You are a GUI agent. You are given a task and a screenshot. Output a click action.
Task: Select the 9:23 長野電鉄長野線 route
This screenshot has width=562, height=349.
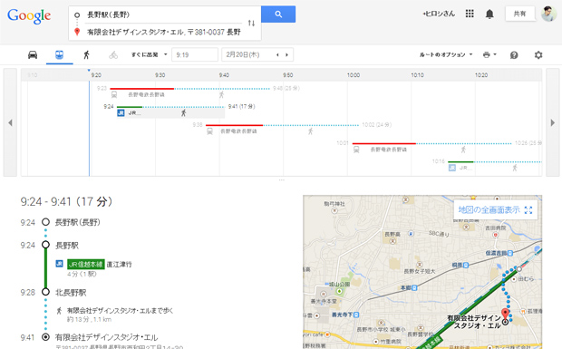(190, 92)
